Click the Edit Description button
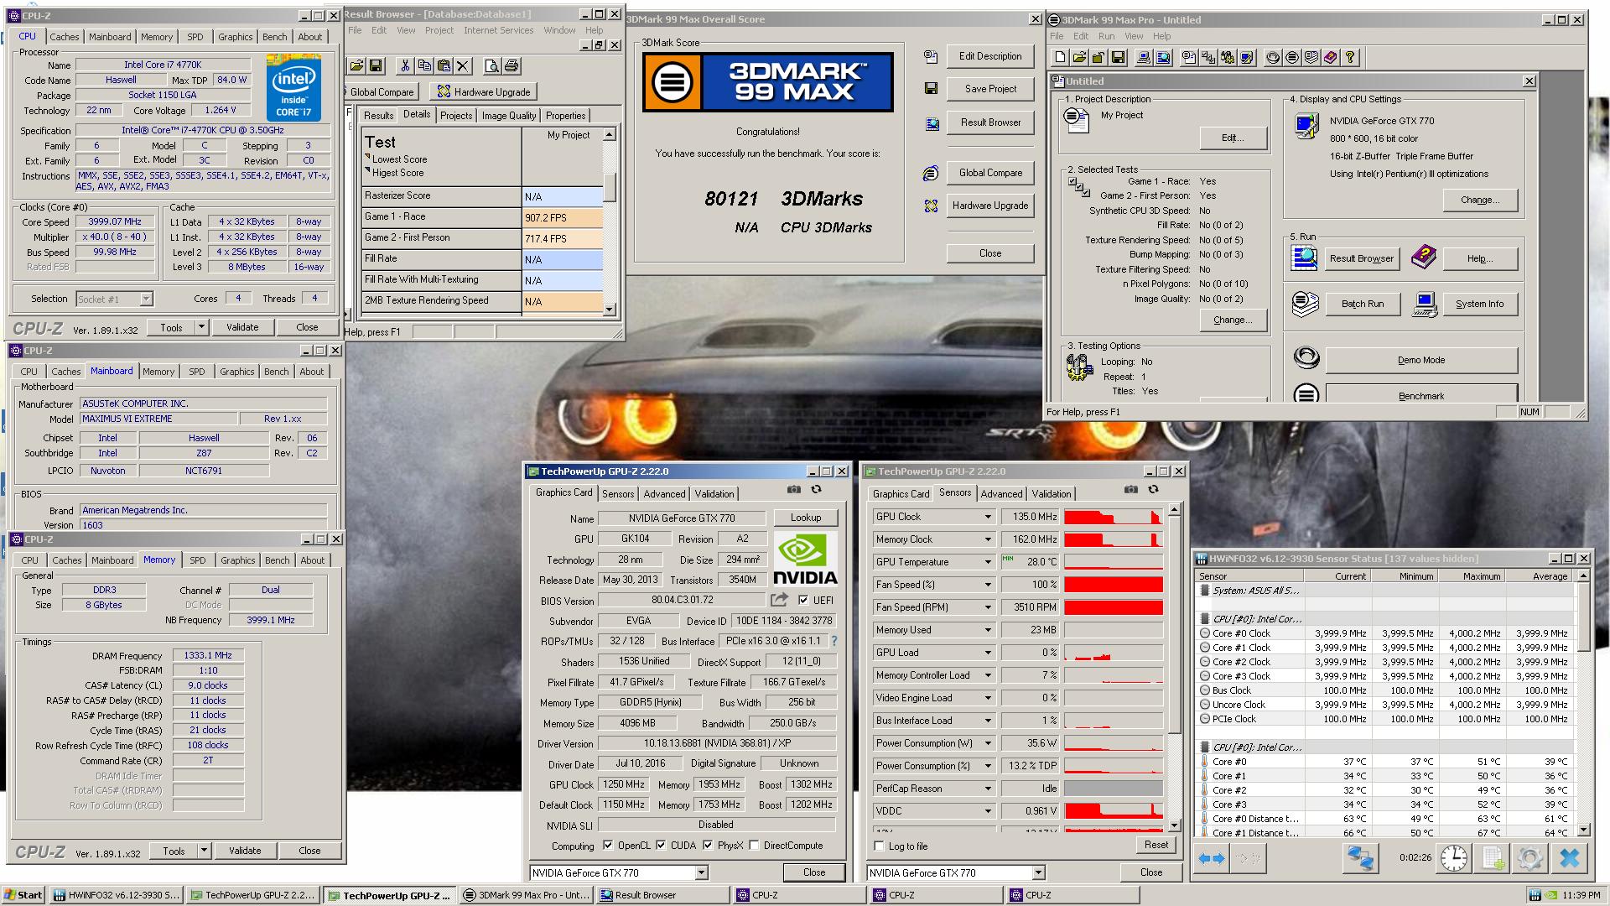Screen dimensions: 1610x906 990,56
